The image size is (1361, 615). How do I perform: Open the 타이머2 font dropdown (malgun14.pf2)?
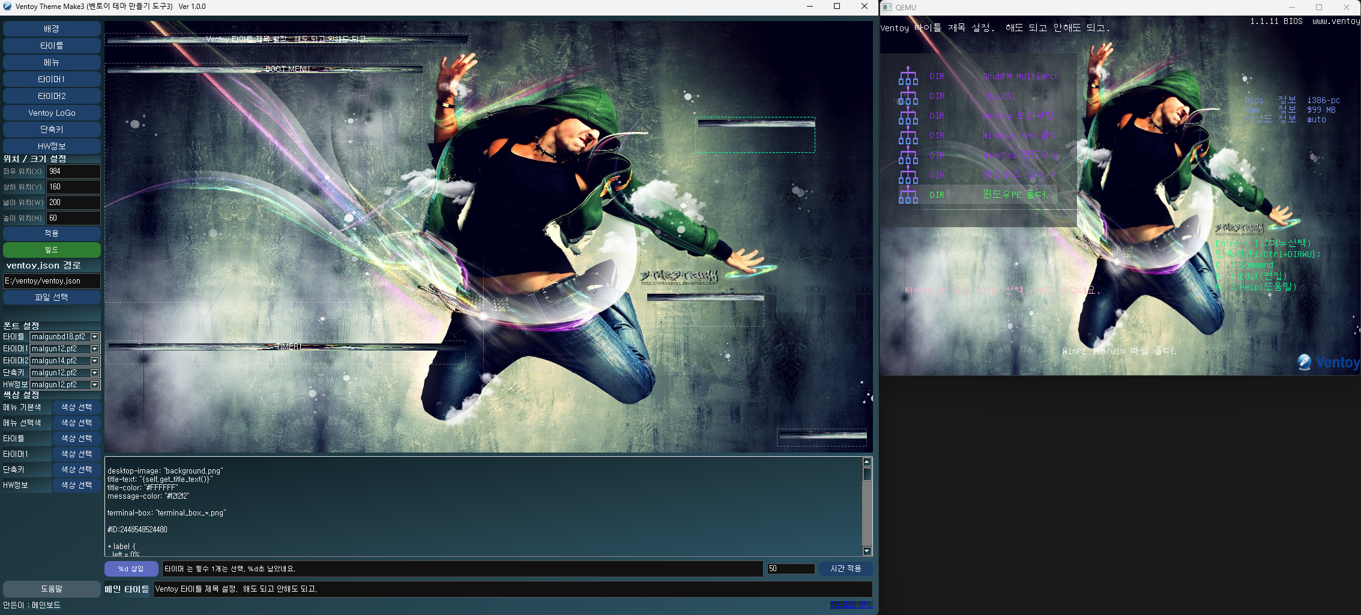point(94,361)
